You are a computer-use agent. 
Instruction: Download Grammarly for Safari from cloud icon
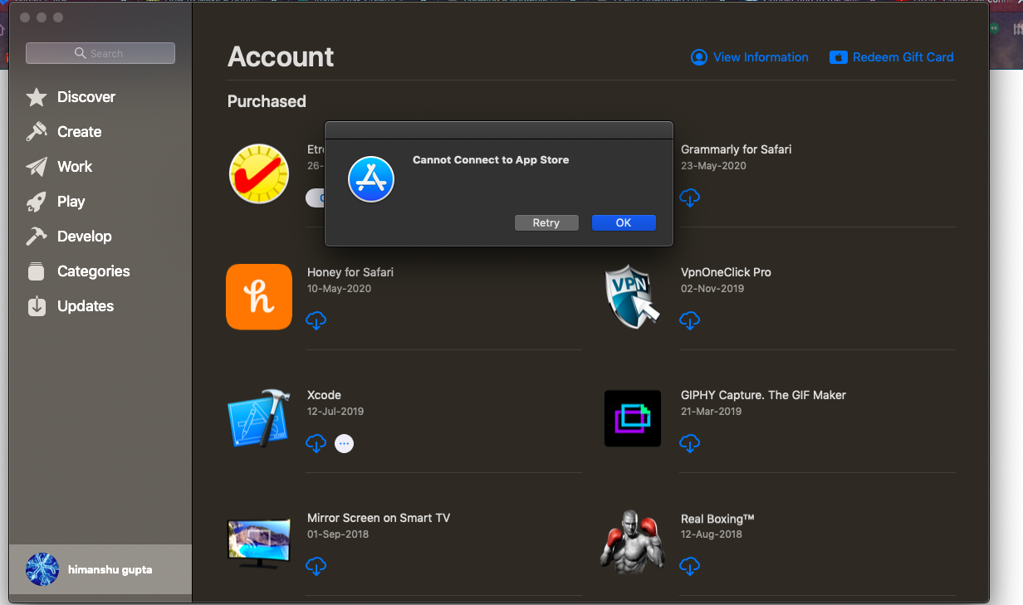(690, 198)
